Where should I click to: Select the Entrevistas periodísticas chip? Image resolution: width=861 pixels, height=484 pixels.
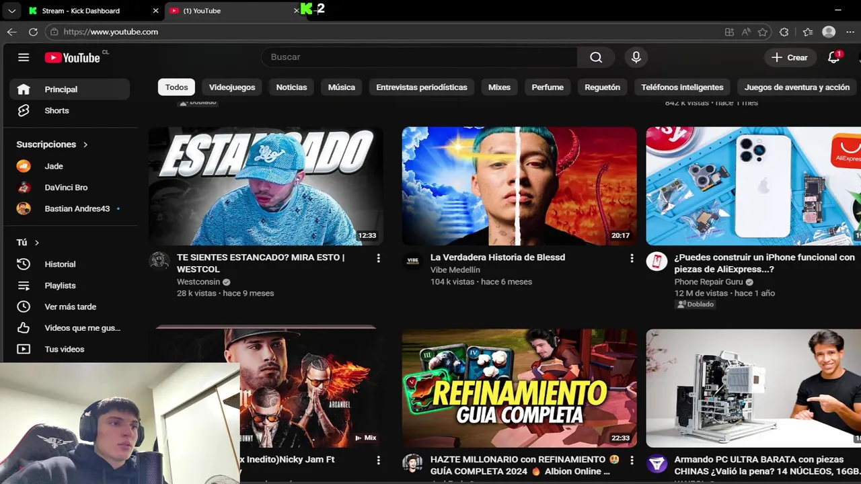(422, 87)
